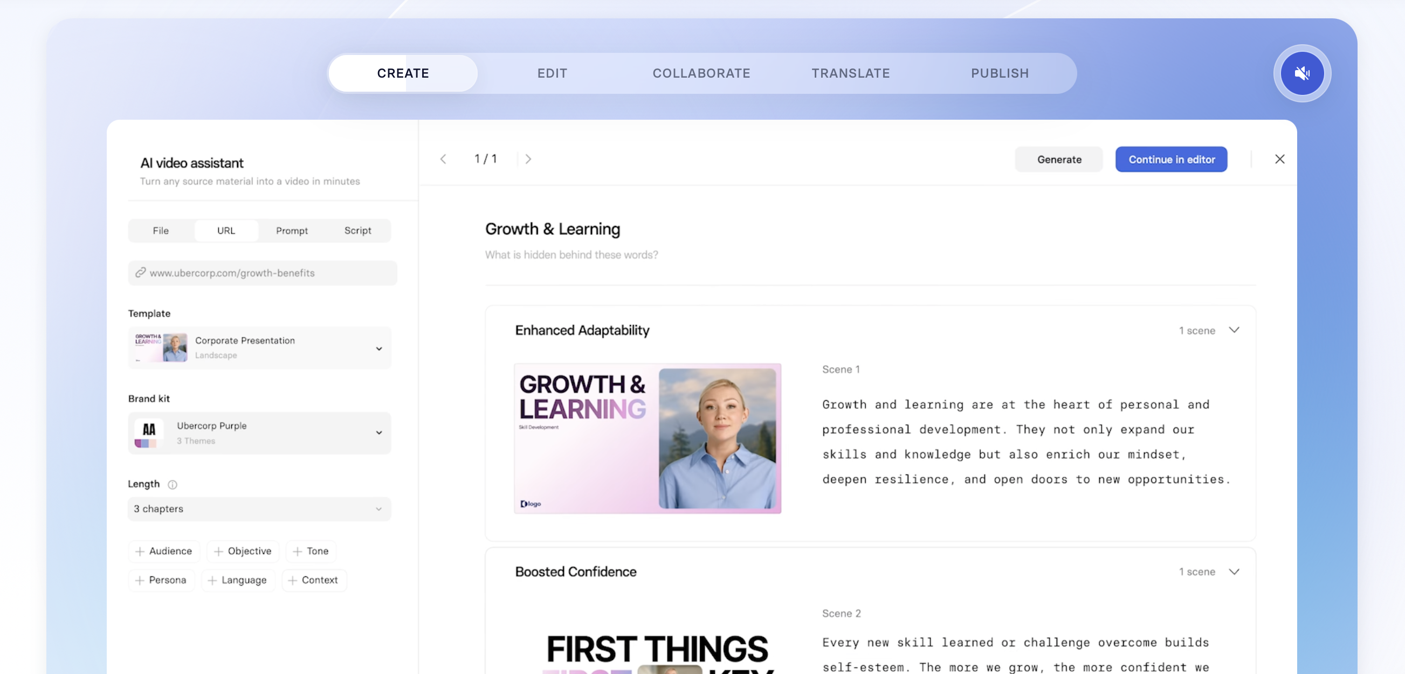Image resolution: width=1405 pixels, height=674 pixels.
Task: Select the Scene 1 video thumbnail
Action: [648, 438]
